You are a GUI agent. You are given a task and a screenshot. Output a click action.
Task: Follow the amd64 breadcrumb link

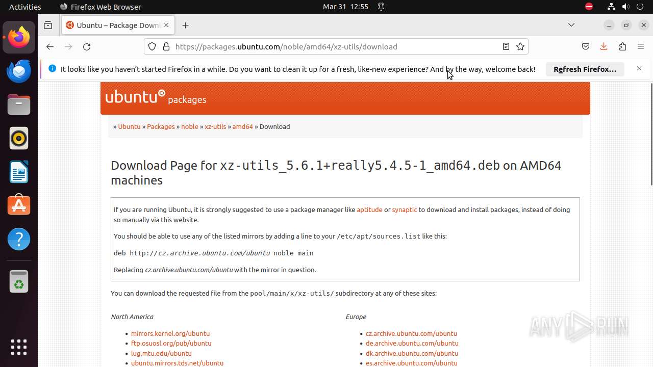pyautogui.click(x=242, y=126)
